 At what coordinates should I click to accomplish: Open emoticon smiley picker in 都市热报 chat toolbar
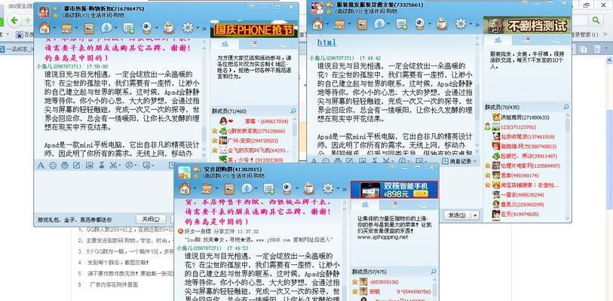(53, 165)
